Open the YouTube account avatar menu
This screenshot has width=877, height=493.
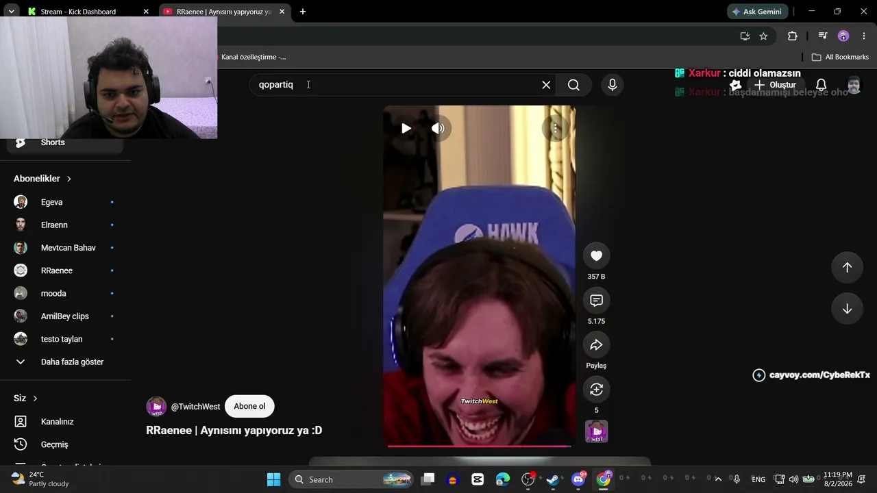click(x=854, y=85)
